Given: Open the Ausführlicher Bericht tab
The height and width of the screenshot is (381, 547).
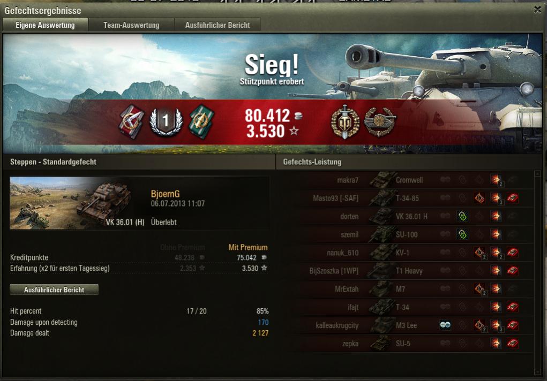Looking at the screenshot, I should (x=218, y=25).
